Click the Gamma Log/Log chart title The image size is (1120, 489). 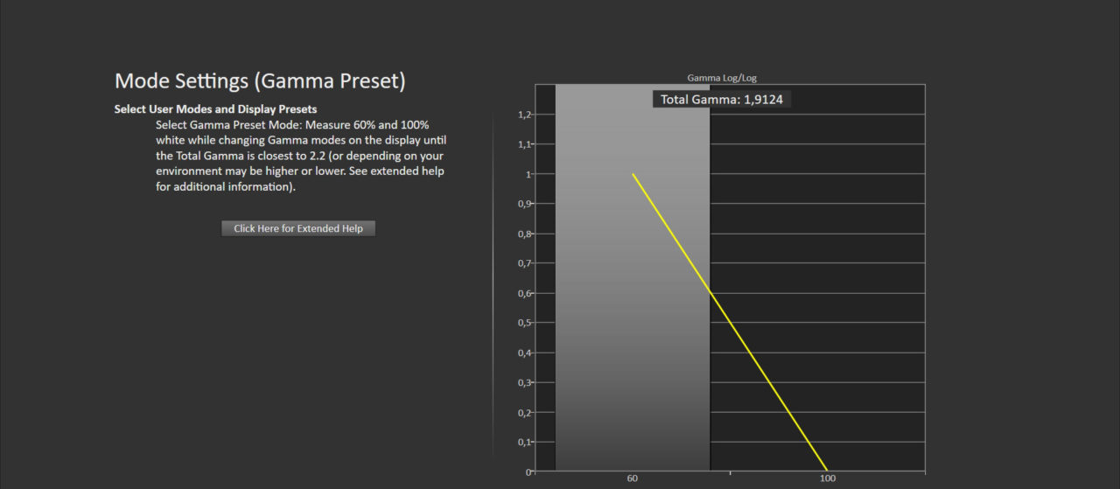click(721, 78)
